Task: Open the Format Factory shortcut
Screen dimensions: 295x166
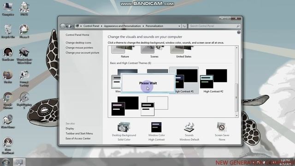Action: click(24, 78)
